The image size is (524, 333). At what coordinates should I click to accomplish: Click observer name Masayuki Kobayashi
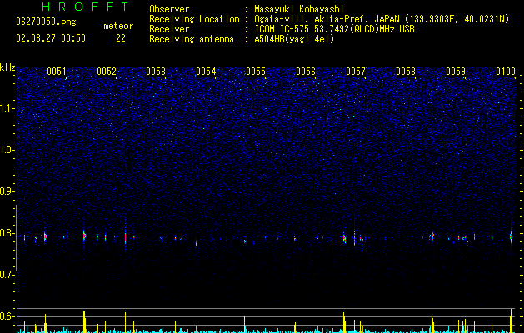[299, 9]
